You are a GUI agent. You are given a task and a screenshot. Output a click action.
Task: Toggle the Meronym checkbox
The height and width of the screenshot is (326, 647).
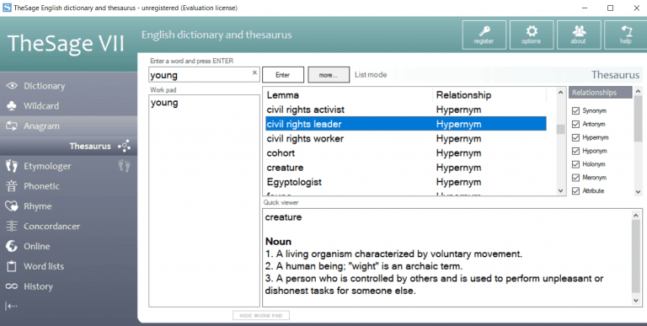tap(575, 178)
